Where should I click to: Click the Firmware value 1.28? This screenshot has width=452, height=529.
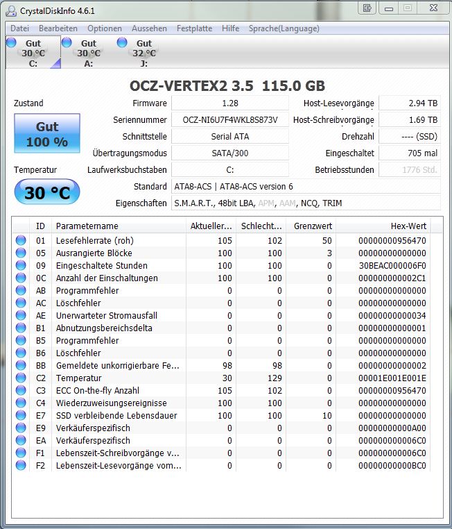point(230,103)
